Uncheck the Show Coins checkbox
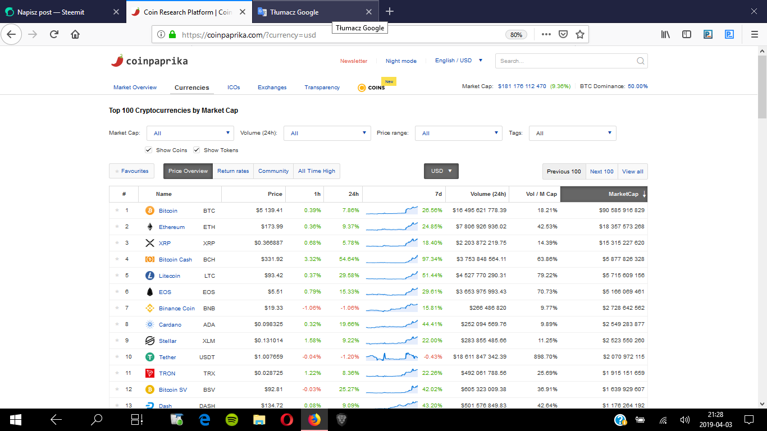The image size is (767, 431). coord(148,150)
